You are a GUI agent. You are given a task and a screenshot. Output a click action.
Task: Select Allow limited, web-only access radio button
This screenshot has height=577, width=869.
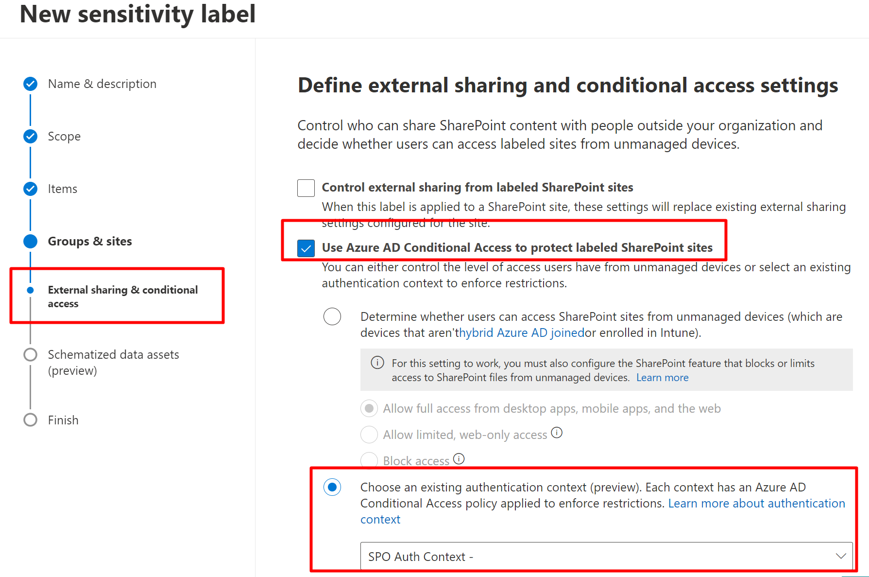(x=369, y=435)
